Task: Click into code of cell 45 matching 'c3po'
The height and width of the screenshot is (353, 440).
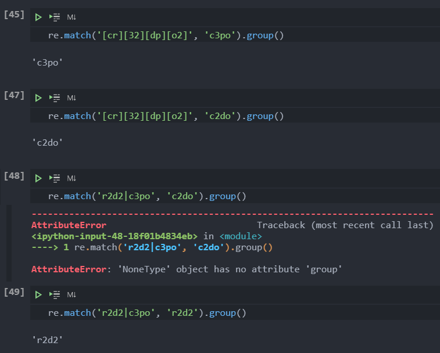Action: click(x=166, y=35)
